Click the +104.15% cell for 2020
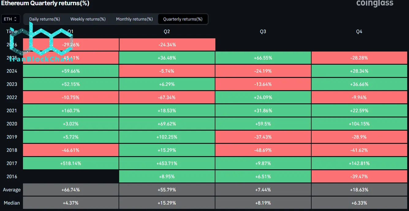The width and height of the screenshot is (409, 211). 359,124
